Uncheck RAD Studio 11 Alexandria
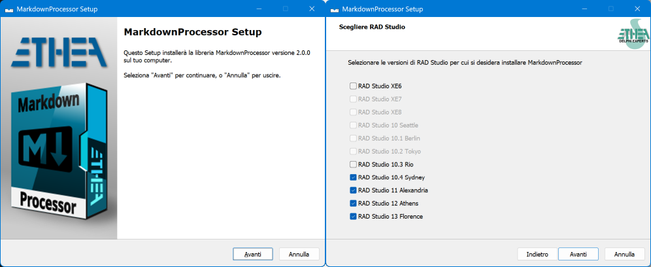This screenshot has height=267, width=651. [x=353, y=190]
